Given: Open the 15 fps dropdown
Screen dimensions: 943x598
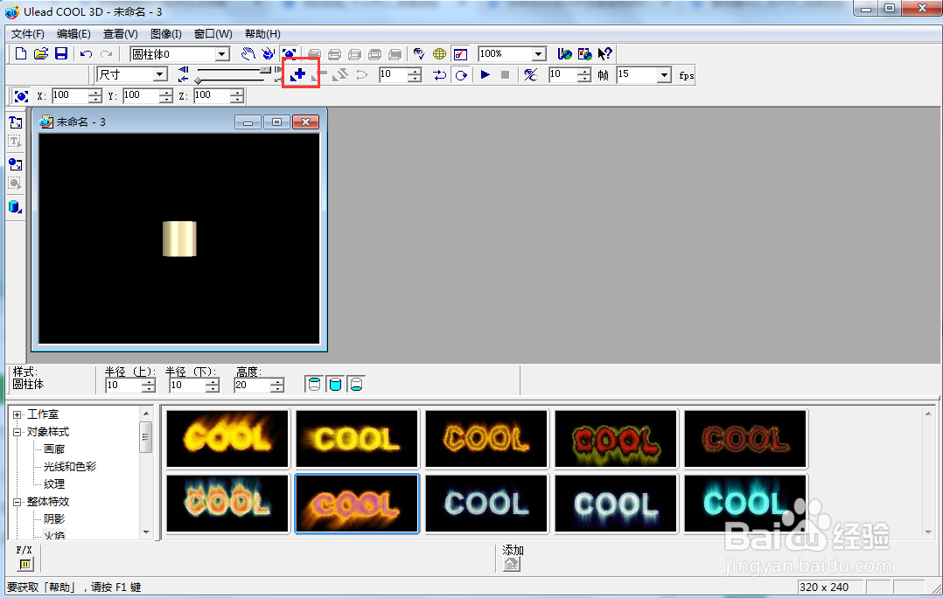Looking at the screenshot, I should 664,74.
